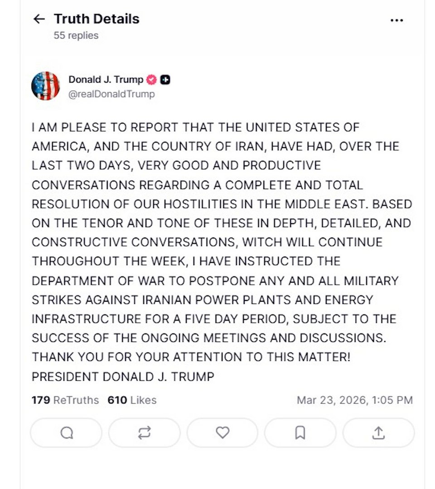View the 179 ReTruths list

tap(65, 400)
